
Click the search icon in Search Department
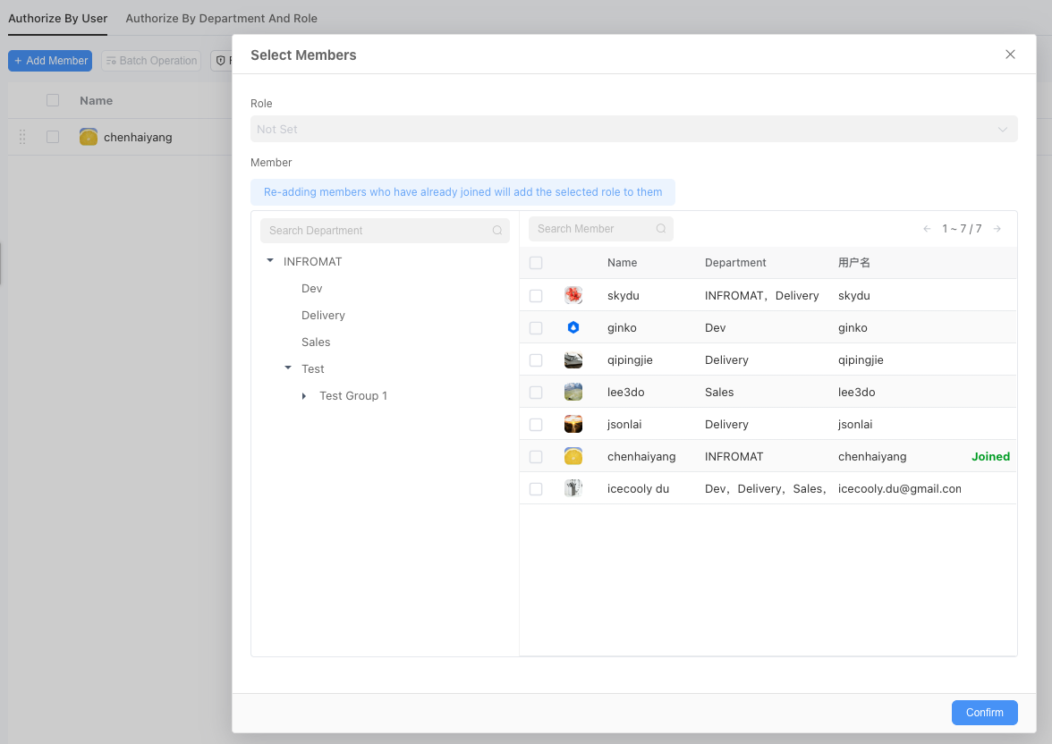[x=497, y=231]
